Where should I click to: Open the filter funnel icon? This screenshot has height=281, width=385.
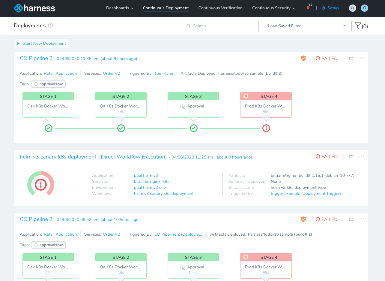click(x=358, y=26)
